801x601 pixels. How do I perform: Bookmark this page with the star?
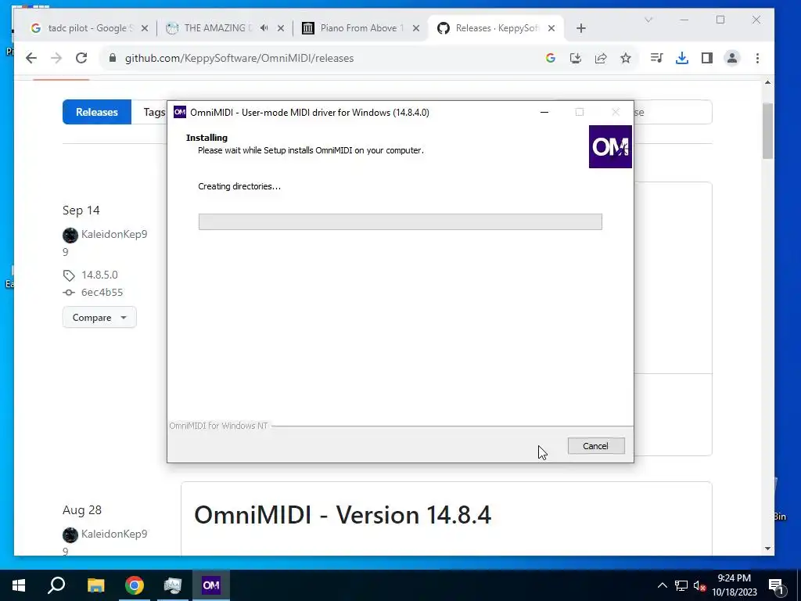[625, 58]
